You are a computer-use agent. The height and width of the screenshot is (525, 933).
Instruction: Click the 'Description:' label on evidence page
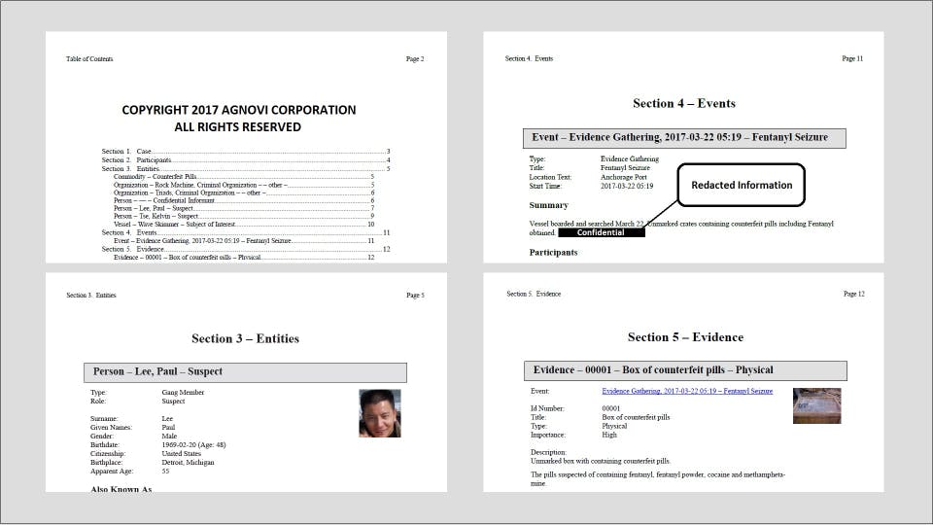point(548,452)
